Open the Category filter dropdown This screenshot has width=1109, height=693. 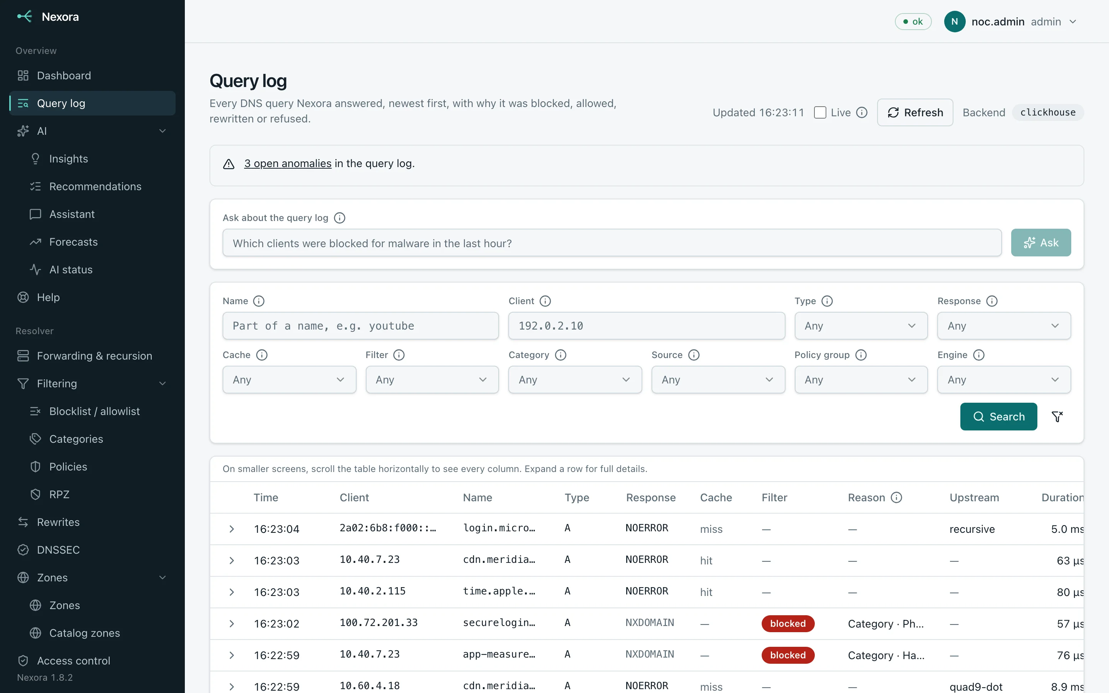pos(575,380)
